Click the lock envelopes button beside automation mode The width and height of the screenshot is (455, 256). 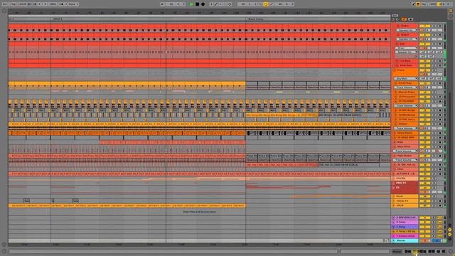pyautogui.click(x=411, y=19)
